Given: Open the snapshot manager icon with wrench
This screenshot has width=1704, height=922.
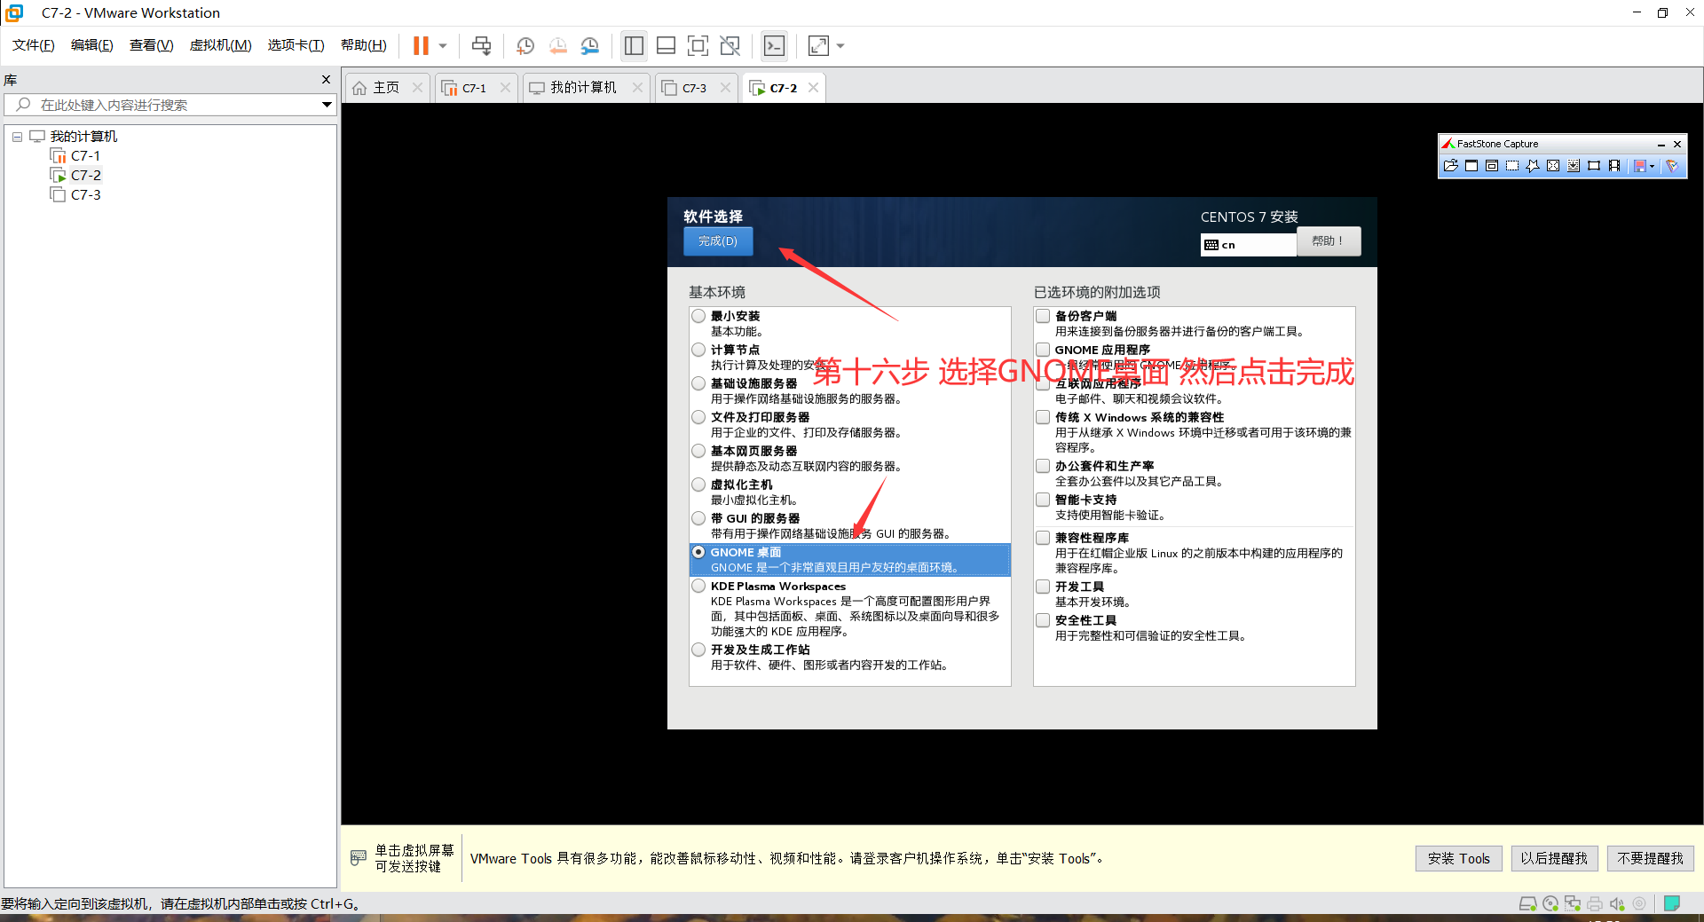Looking at the screenshot, I should (590, 45).
